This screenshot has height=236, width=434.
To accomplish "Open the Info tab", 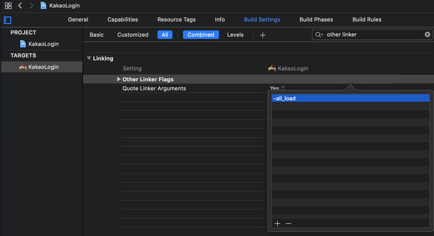I will 220,19.
